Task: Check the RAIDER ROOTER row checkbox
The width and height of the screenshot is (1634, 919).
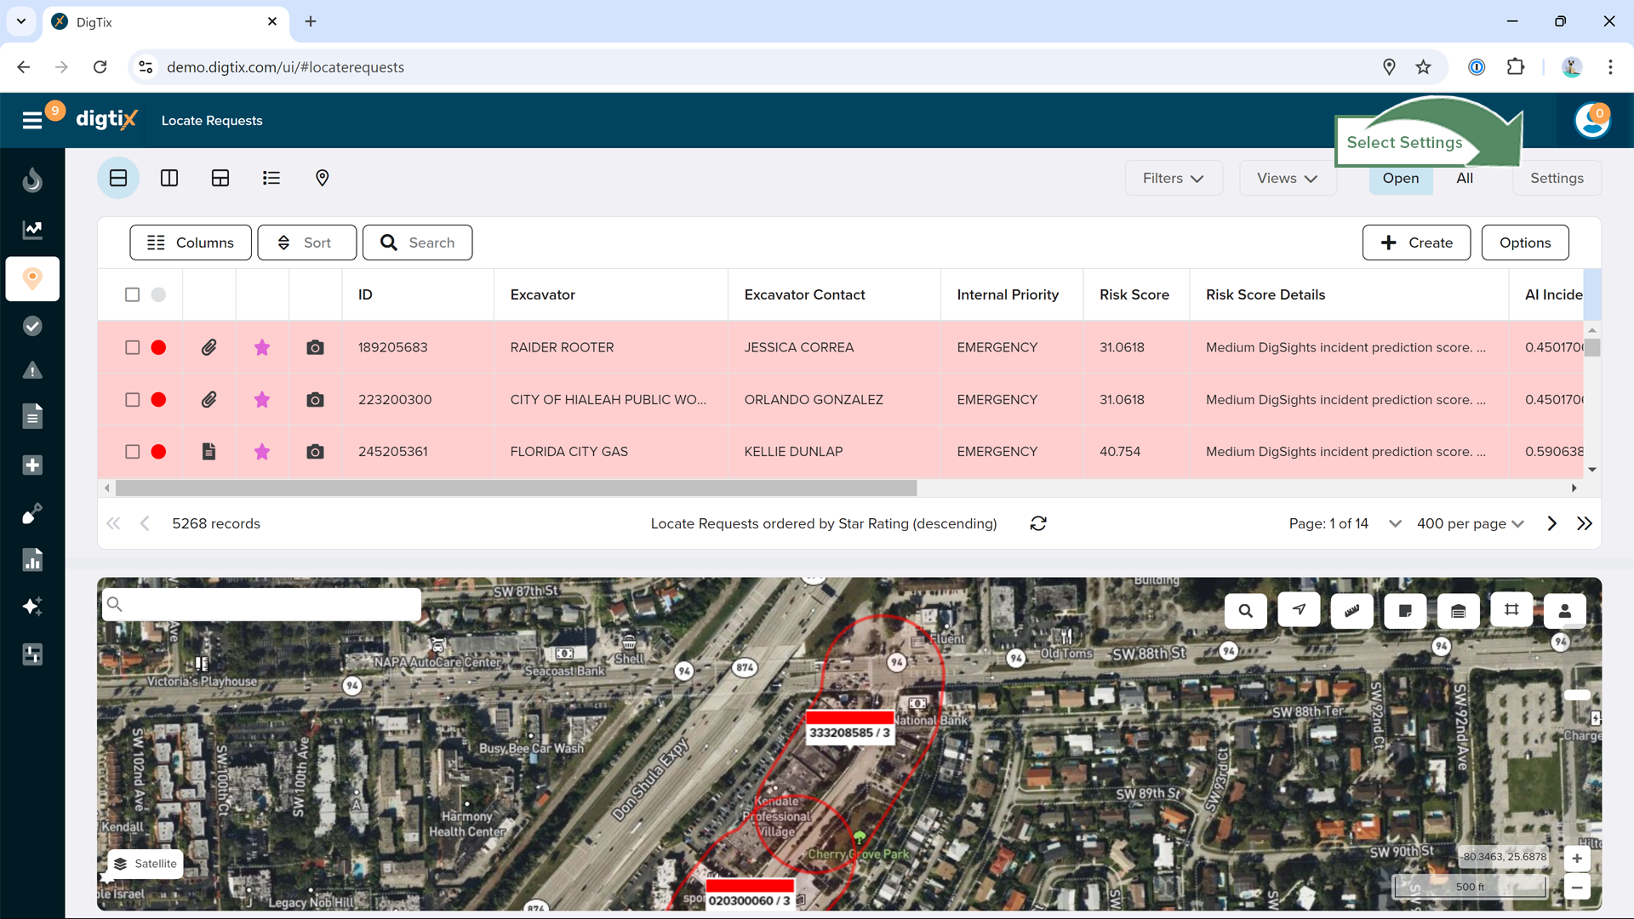Action: pos(132,347)
